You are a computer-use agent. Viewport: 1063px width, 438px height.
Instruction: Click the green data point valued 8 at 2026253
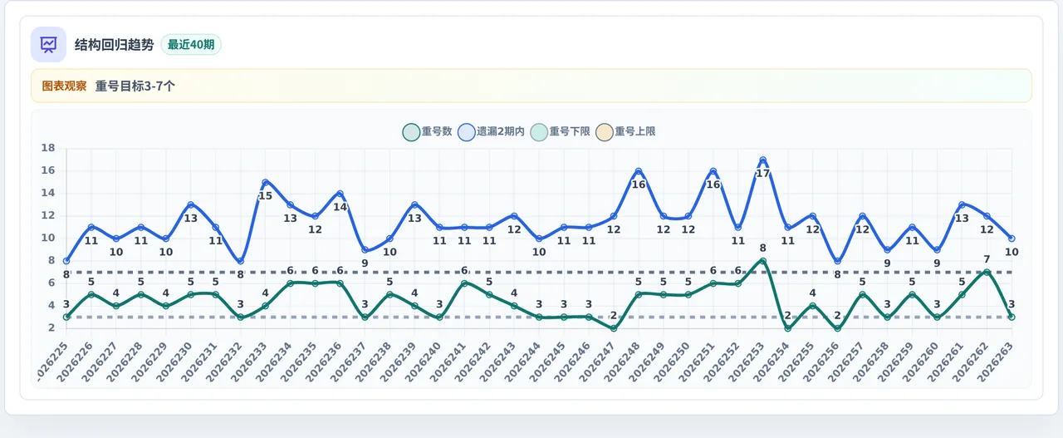[762, 261]
